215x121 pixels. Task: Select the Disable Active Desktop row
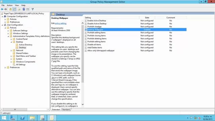[x=135, y=24]
